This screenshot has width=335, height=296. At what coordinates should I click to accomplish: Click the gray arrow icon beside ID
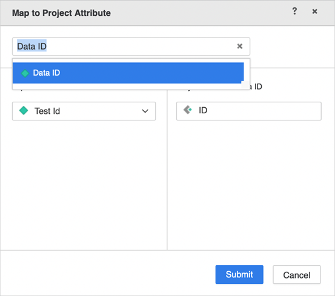(x=188, y=110)
